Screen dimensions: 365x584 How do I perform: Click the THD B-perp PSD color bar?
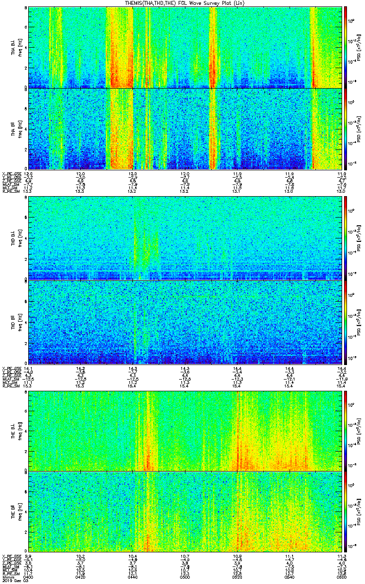345,238
